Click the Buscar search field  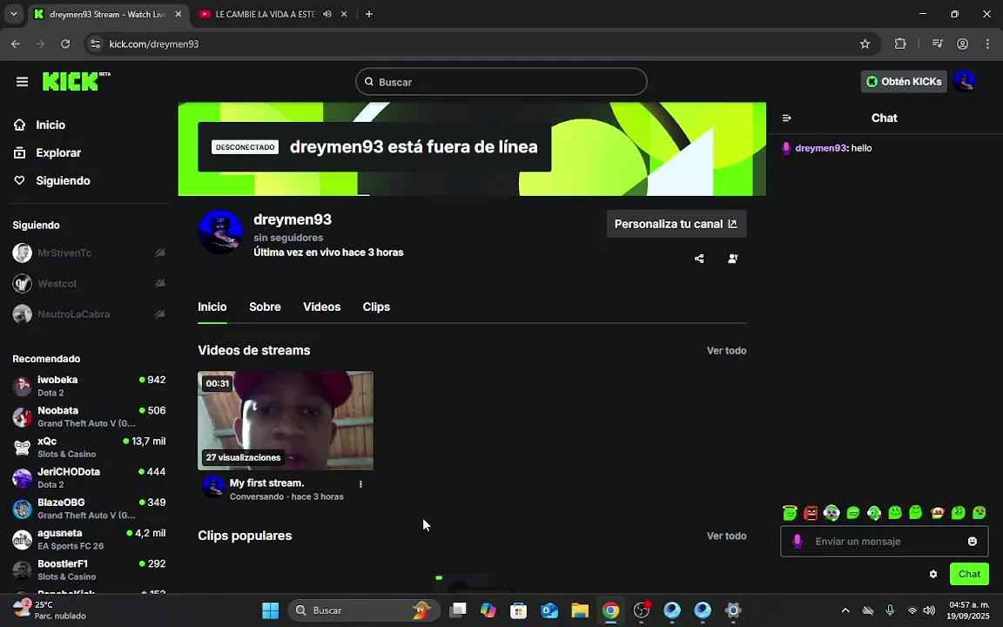point(501,82)
